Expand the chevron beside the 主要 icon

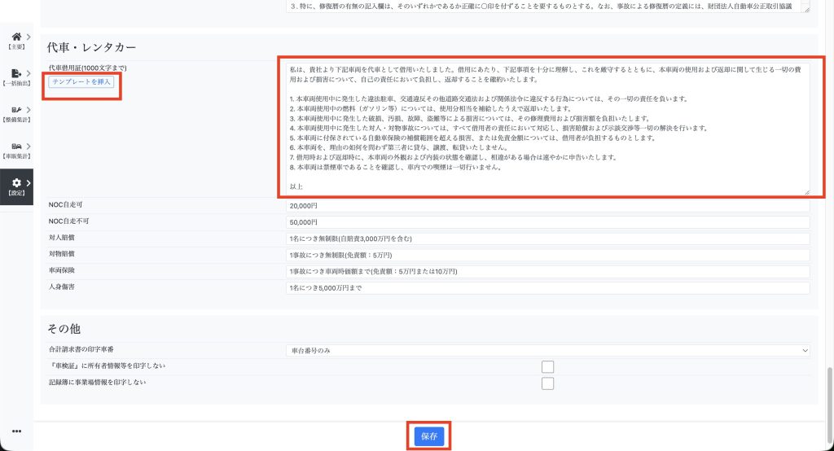[x=29, y=37]
